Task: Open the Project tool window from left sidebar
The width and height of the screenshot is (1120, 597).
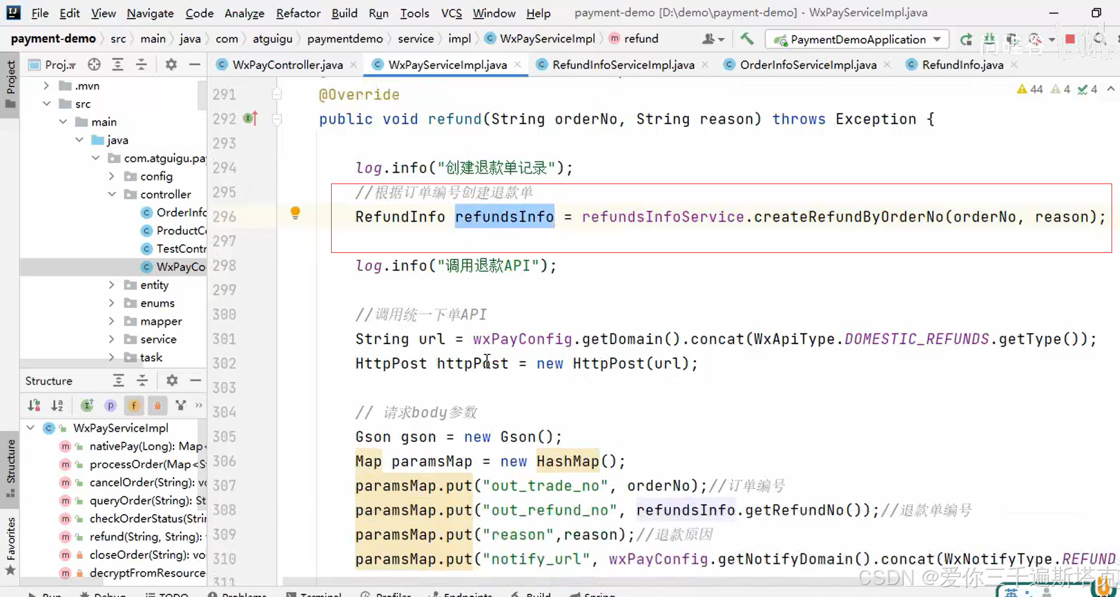Action: 10,85
